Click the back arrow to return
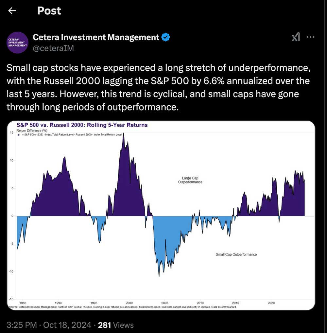 pos(12,11)
